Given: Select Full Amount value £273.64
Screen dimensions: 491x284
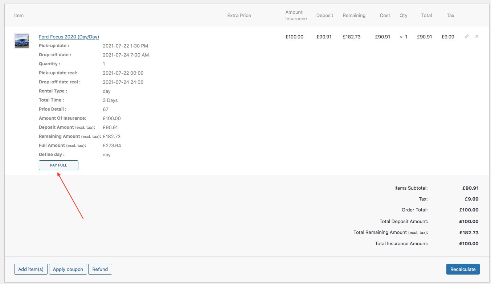Looking at the screenshot, I should 112,145.
